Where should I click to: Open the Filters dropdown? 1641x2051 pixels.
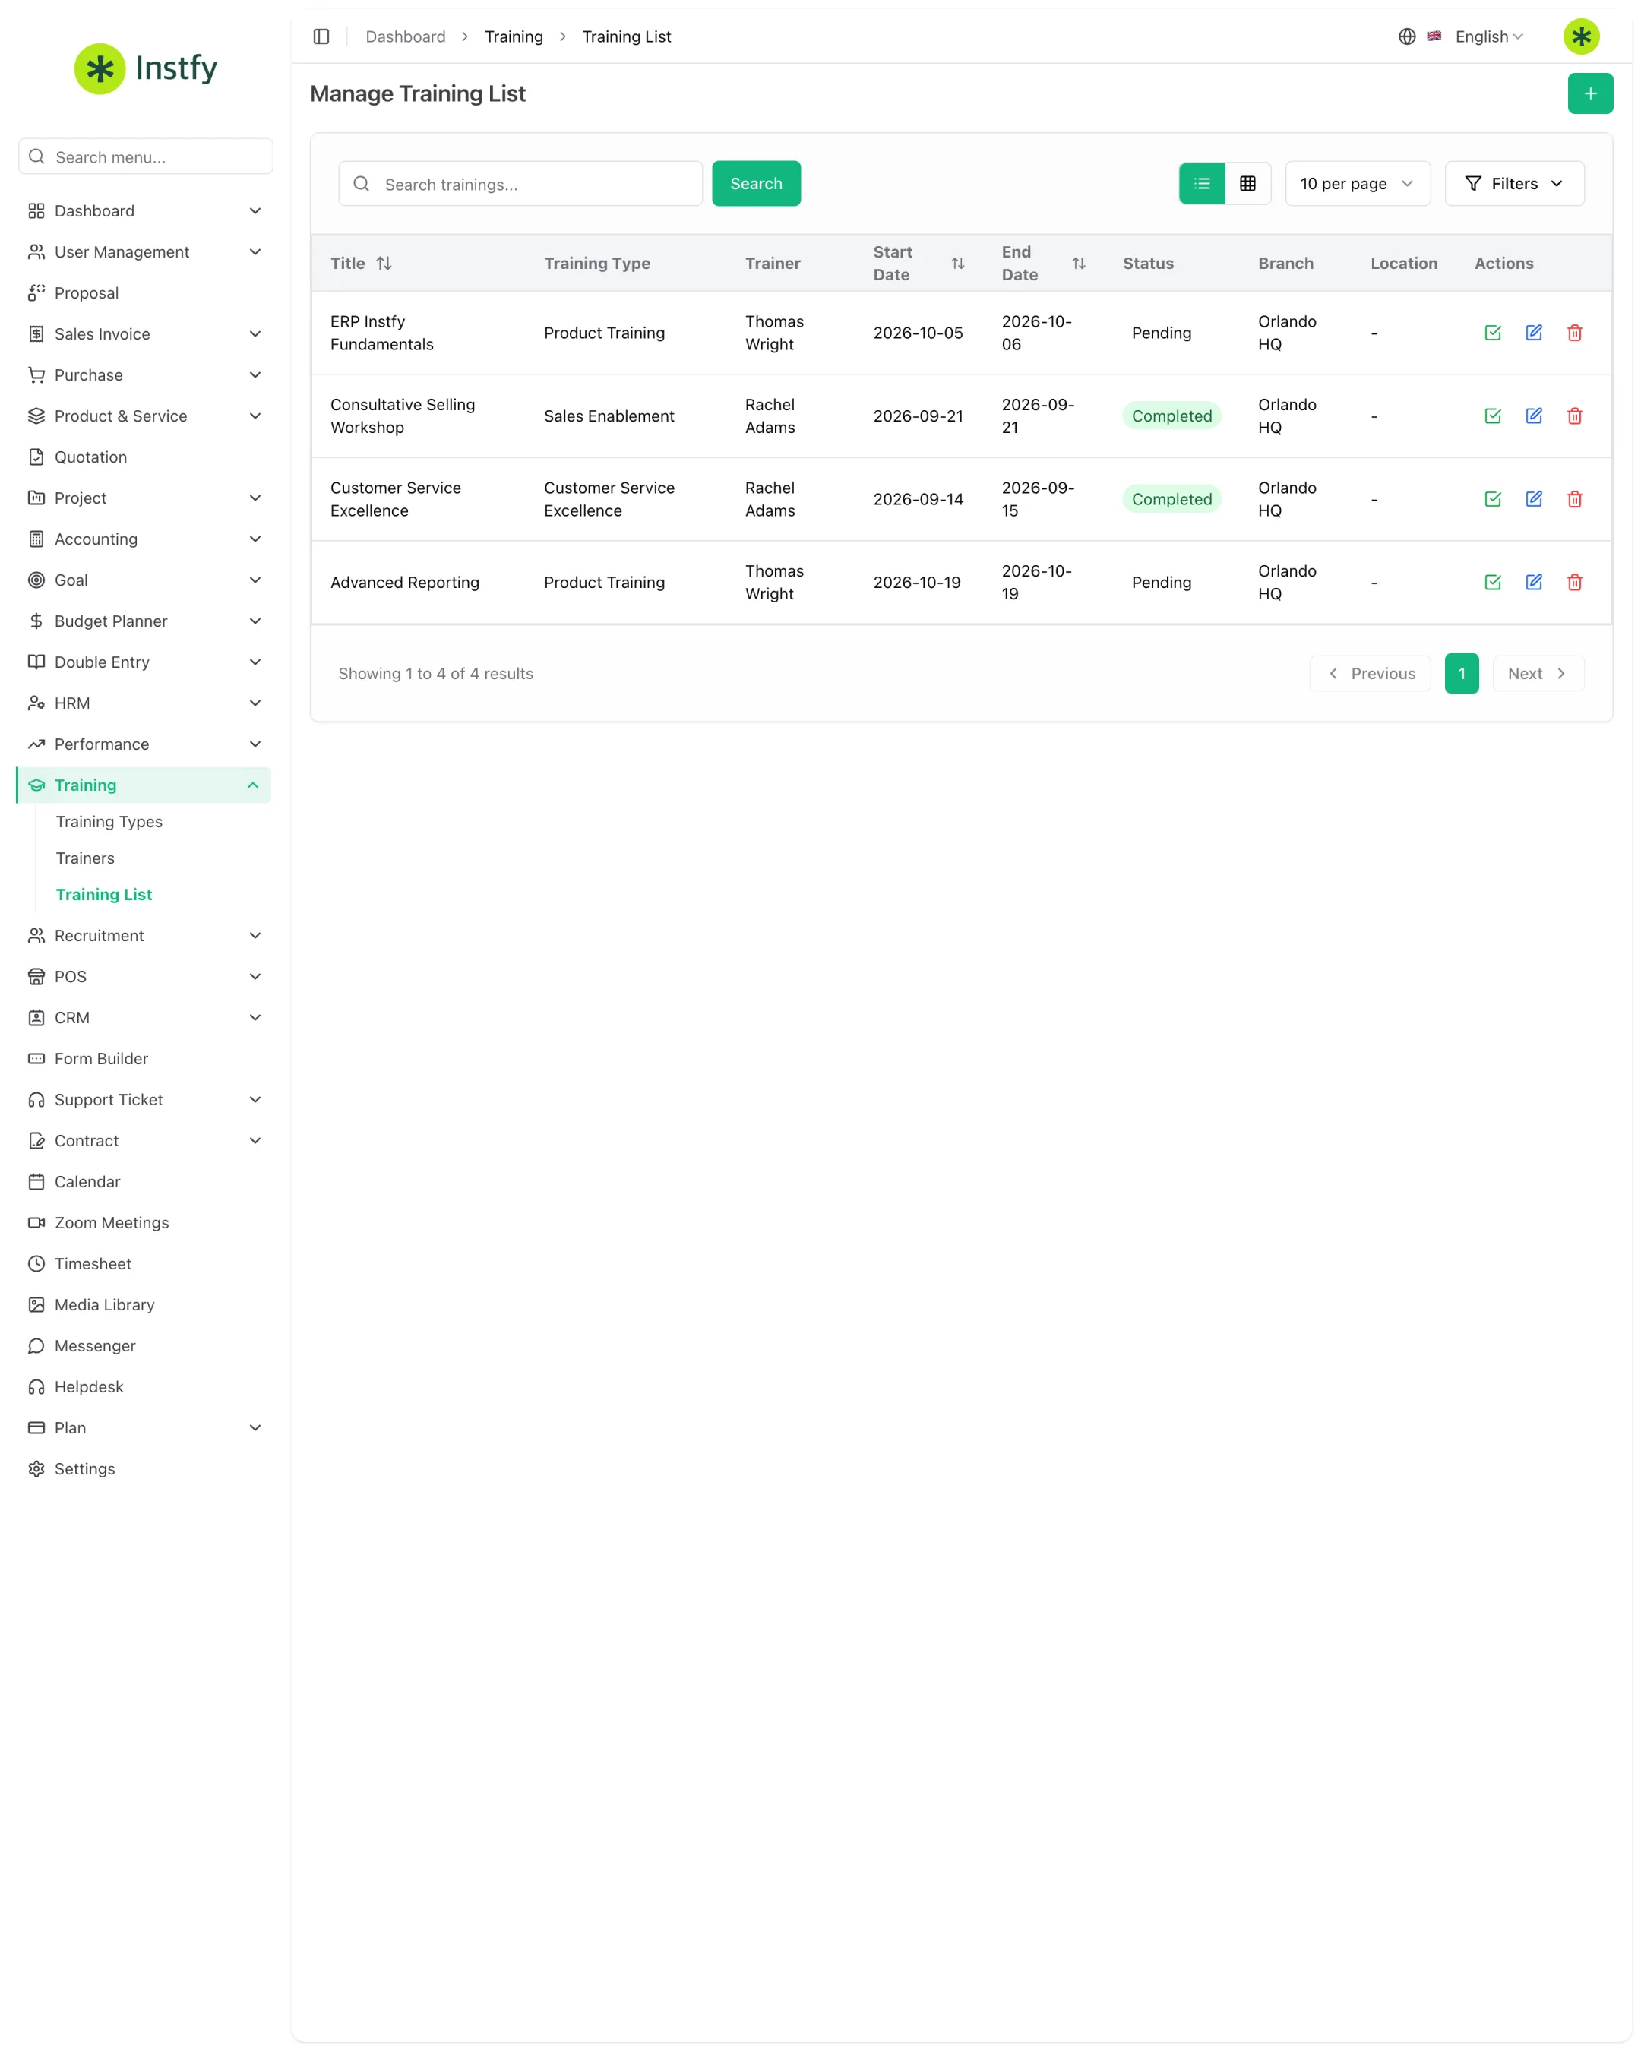1513,184
